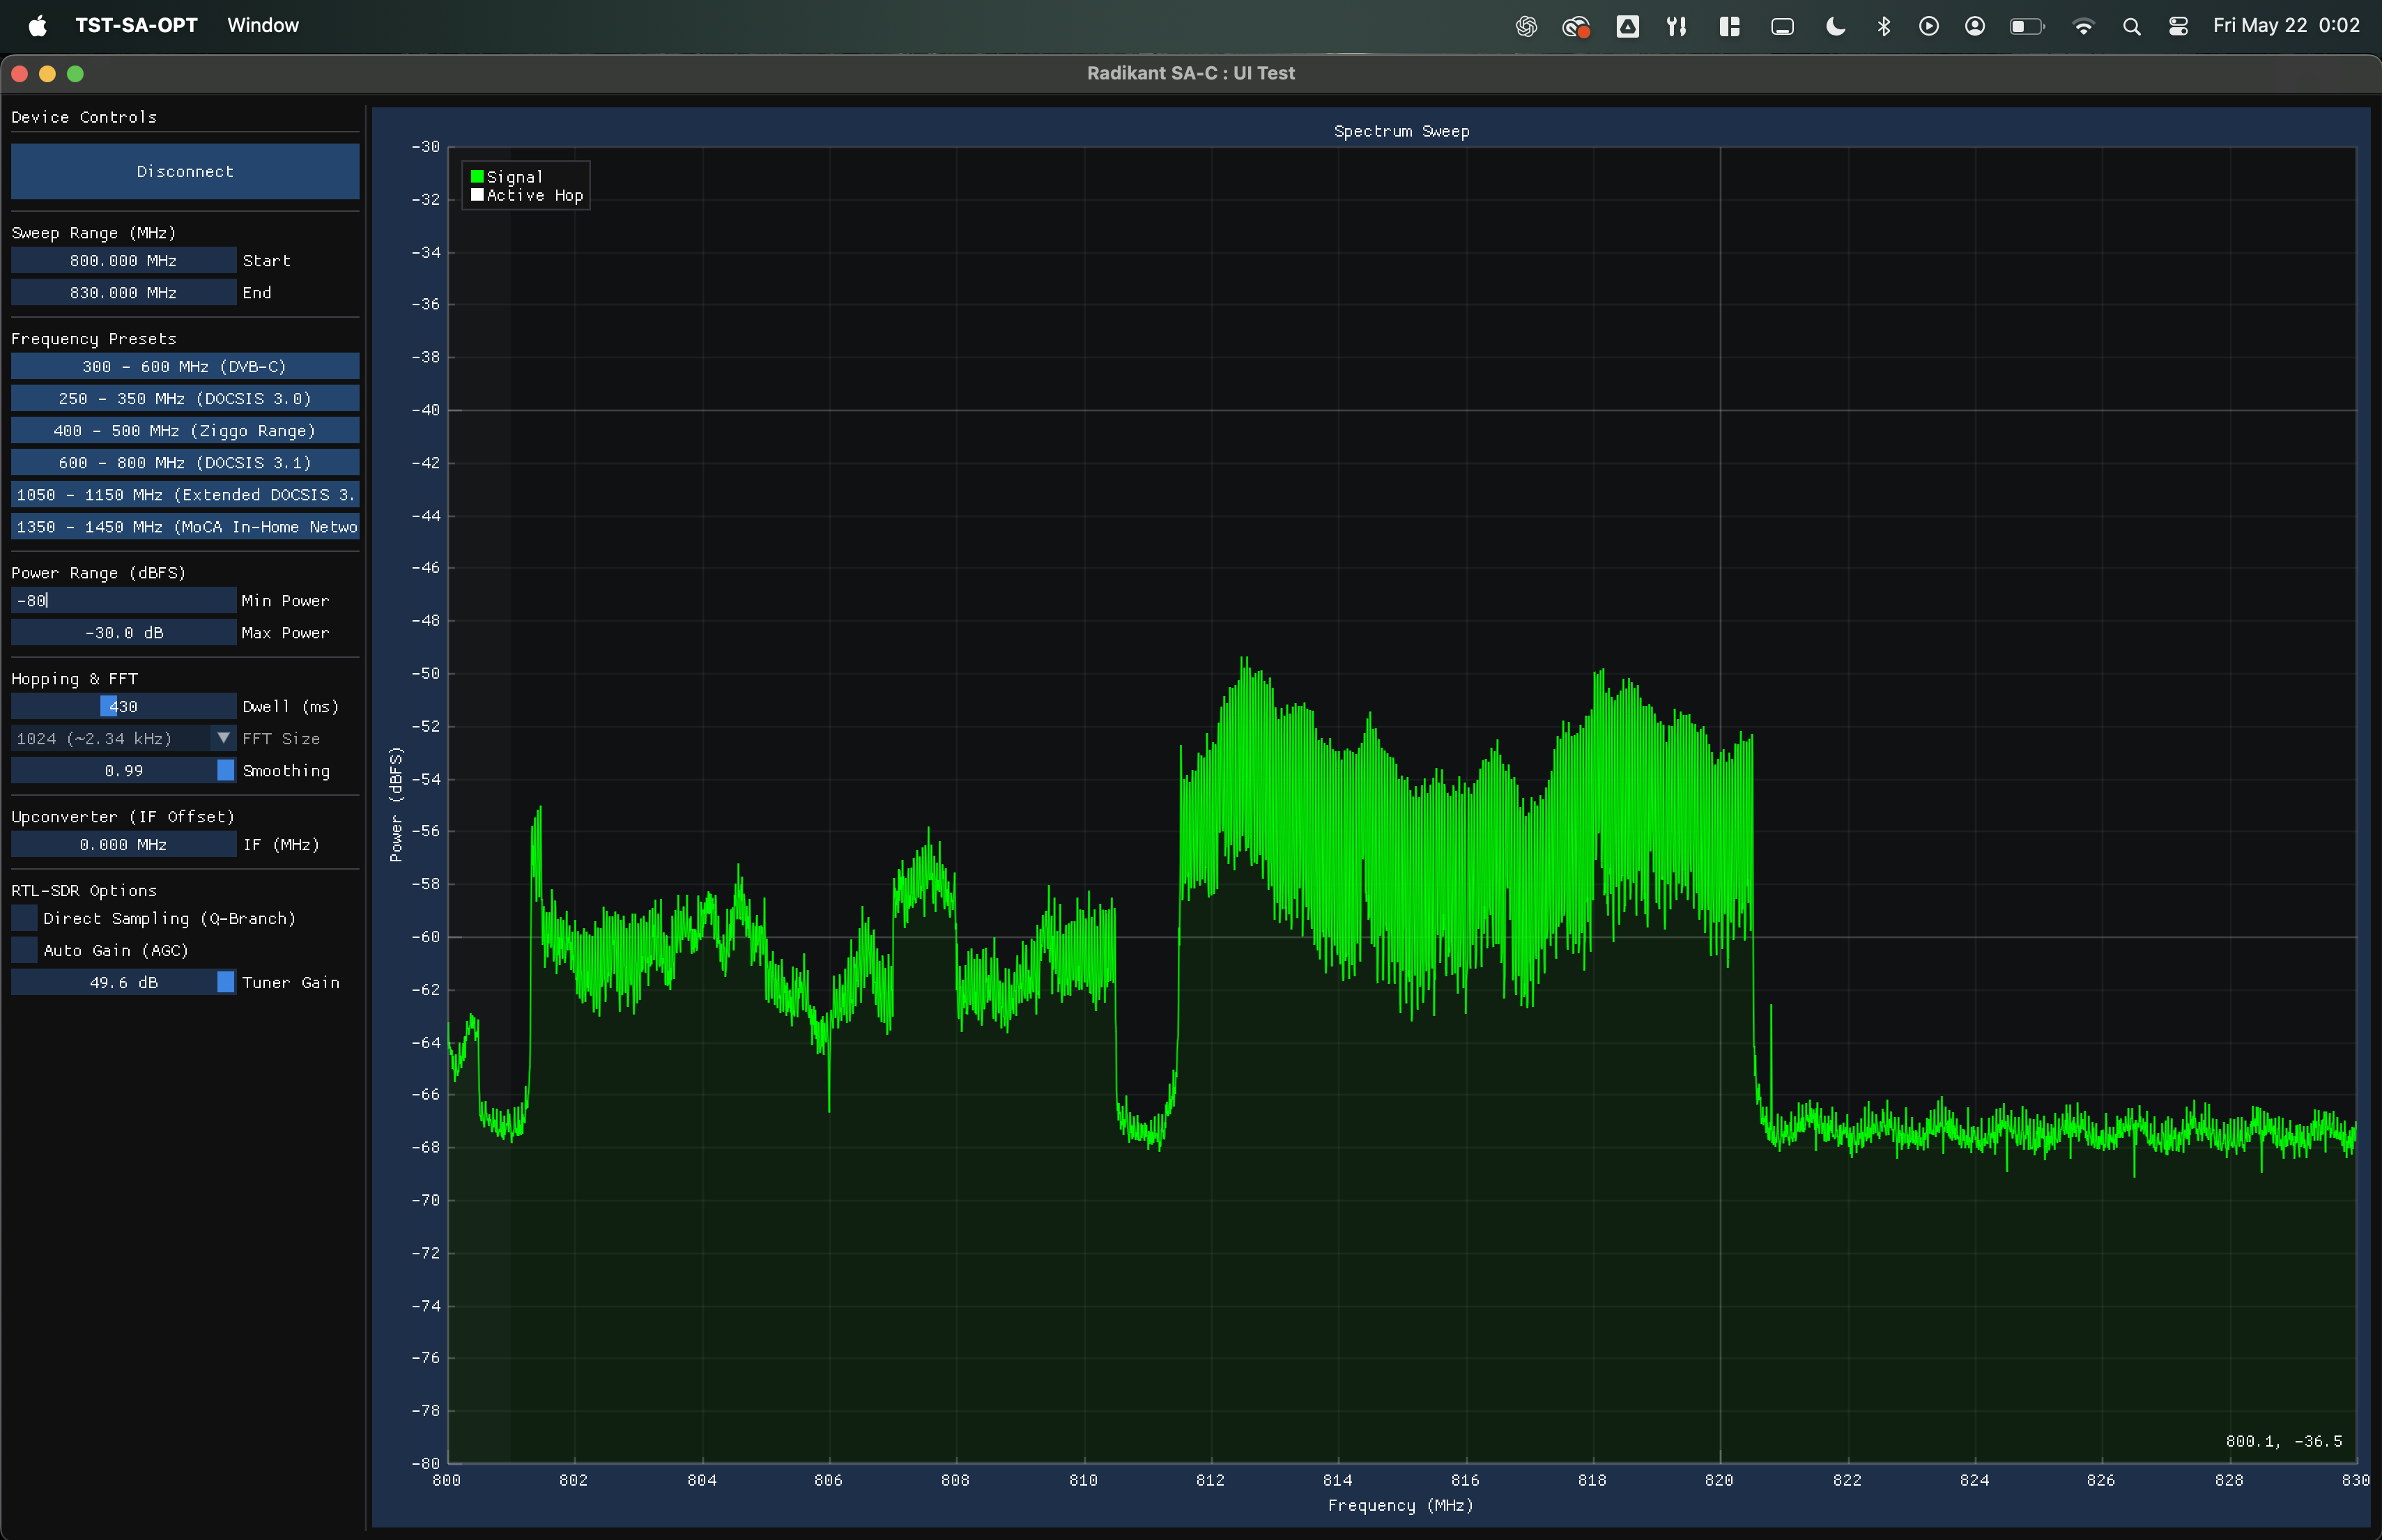Click the Max Power field showing -30.0 dB

click(x=123, y=633)
